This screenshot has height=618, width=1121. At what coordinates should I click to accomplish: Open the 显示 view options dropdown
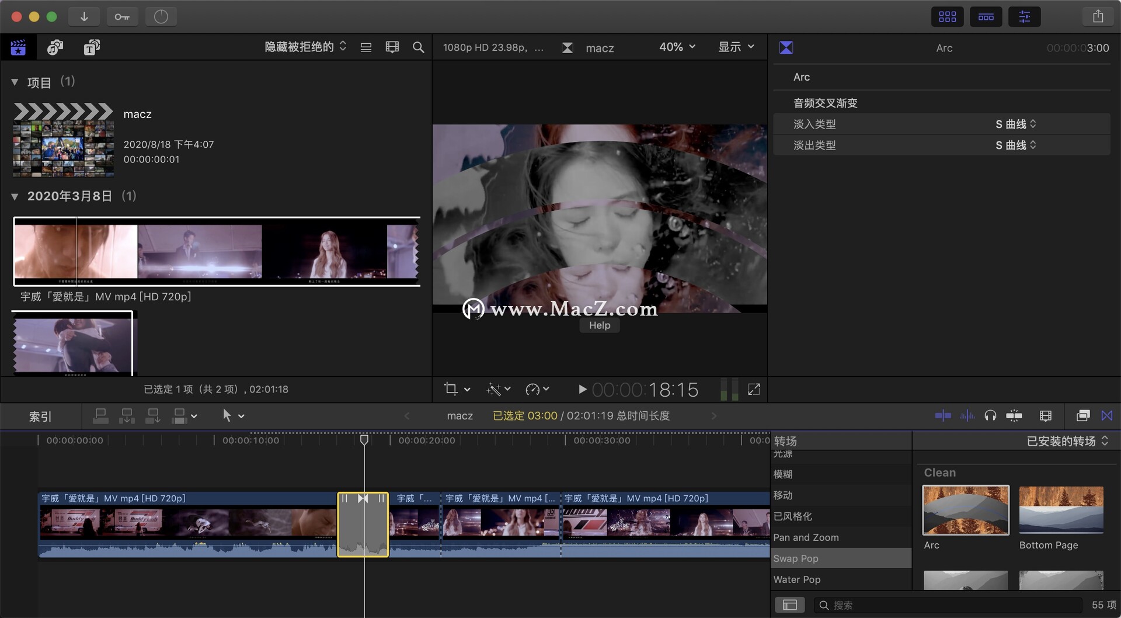tap(736, 47)
